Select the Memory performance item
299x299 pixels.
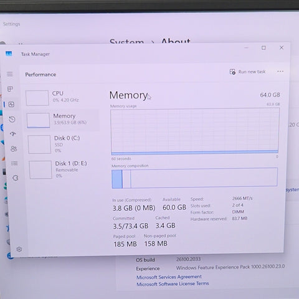point(62,120)
